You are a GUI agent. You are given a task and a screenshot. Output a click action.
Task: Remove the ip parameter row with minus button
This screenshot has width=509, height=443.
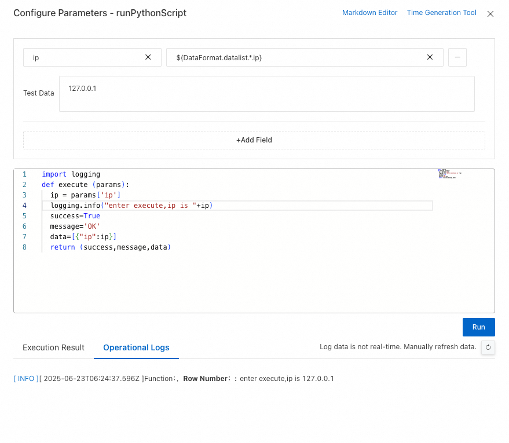[x=457, y=57]
